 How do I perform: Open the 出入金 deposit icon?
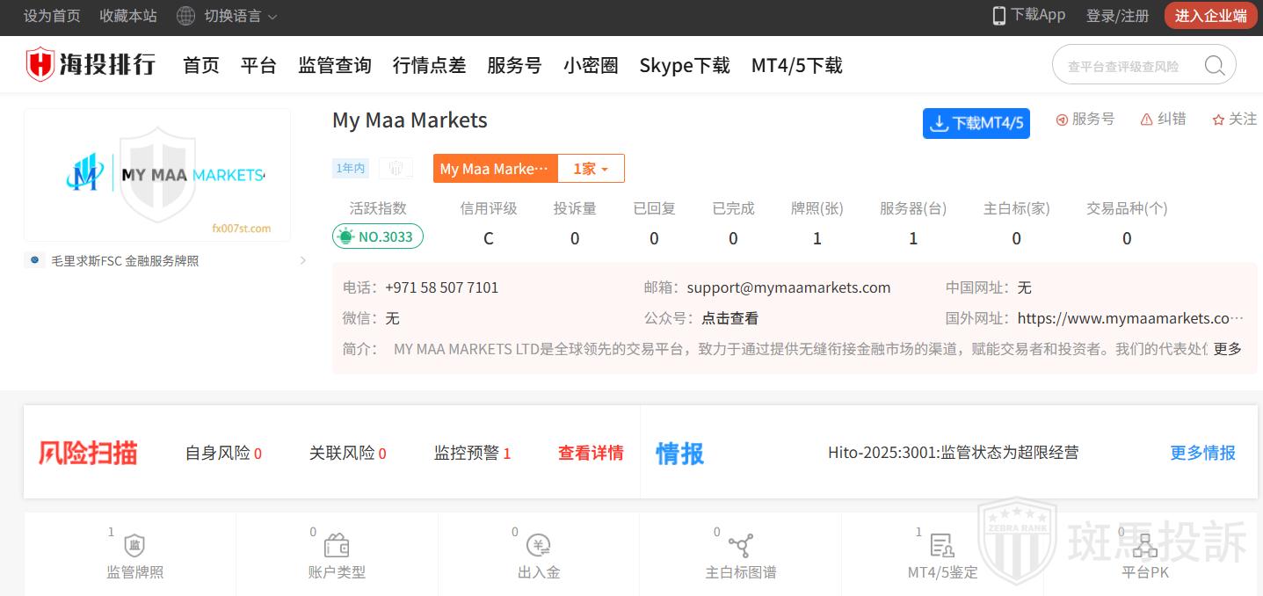pos(539,546)
